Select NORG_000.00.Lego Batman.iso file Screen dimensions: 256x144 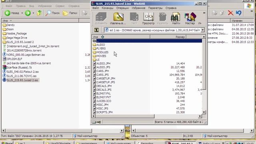coord(24,55)
